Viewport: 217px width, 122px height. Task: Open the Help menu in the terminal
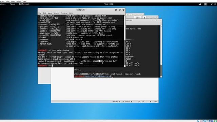(x=71, y=13)
